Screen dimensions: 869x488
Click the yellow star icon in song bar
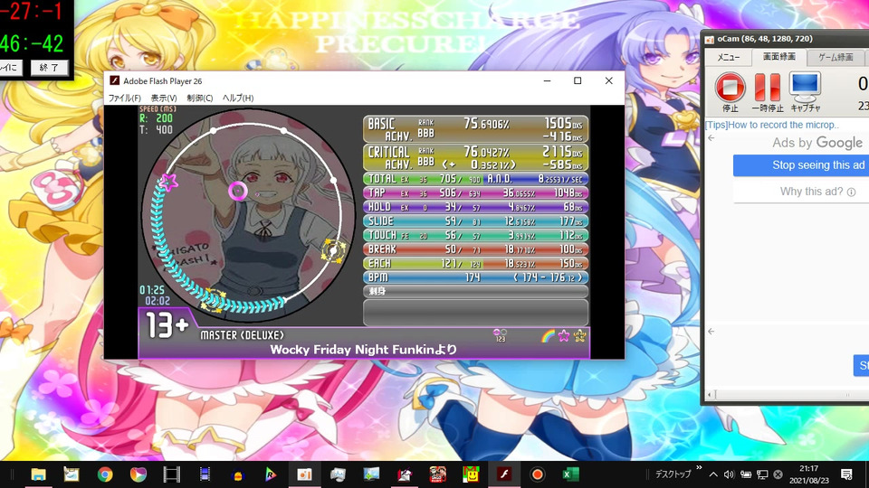(x=579, y=336)
